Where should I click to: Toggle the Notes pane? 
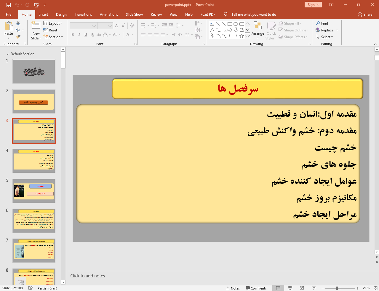point(233,288)
